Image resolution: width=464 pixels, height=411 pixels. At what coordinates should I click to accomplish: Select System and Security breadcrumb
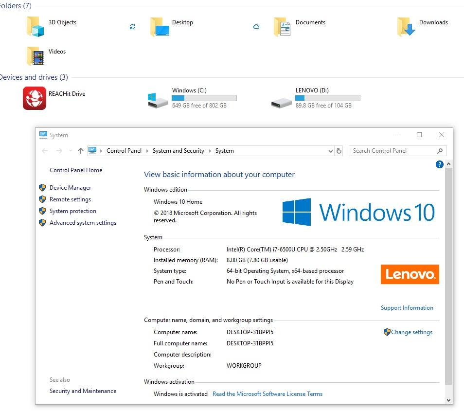pos(178,151)
